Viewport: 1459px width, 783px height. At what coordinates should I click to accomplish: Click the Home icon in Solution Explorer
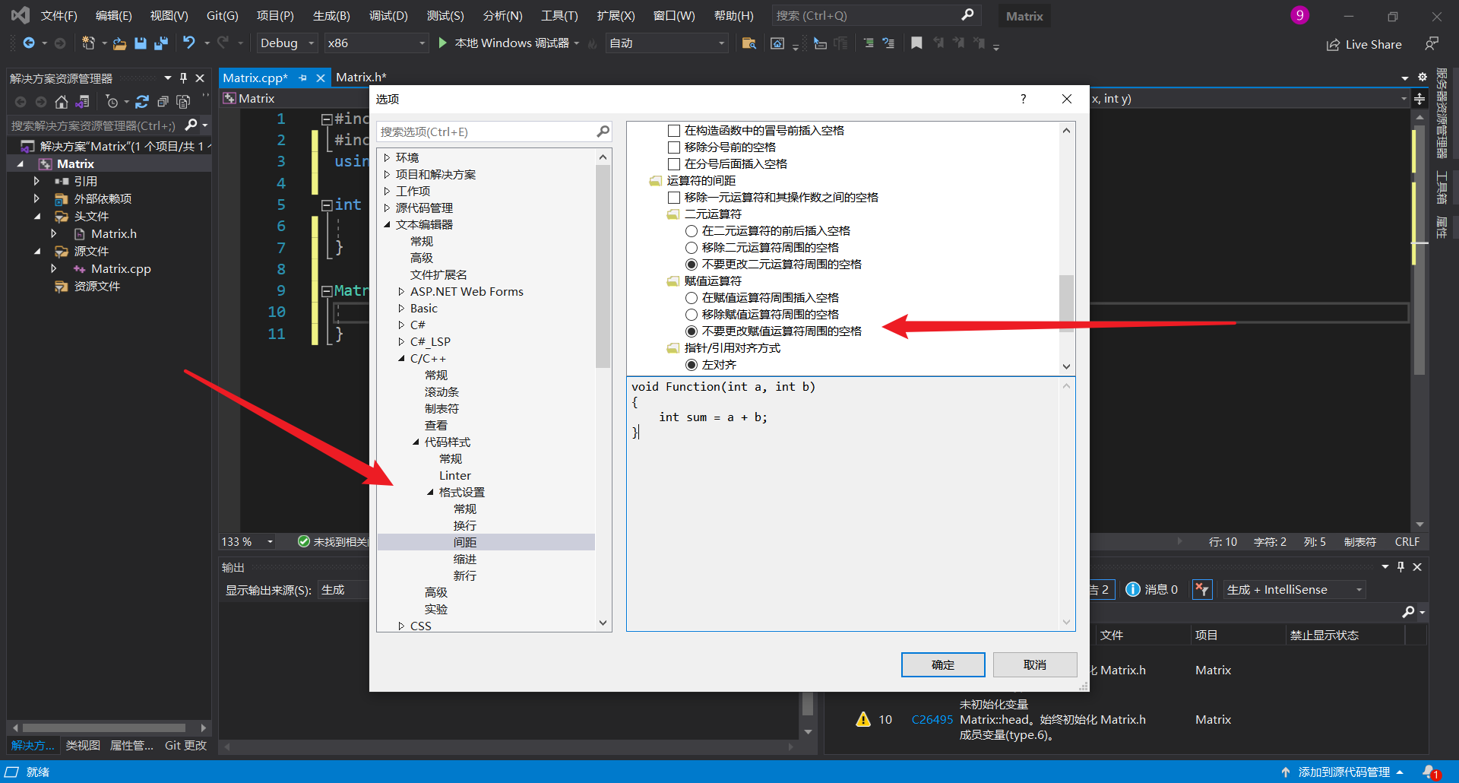point(62,102)
